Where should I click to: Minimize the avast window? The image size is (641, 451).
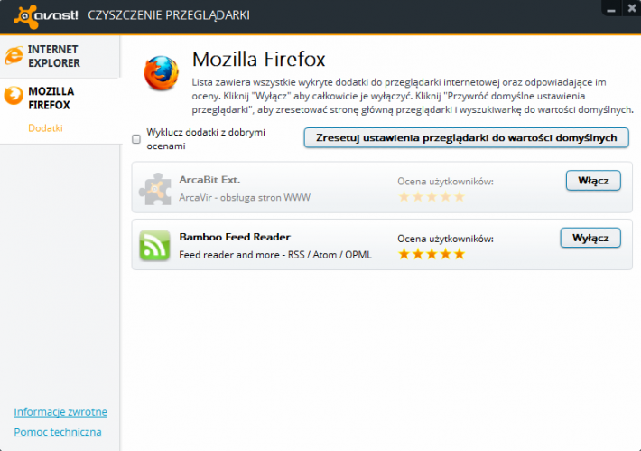pyautogui.click(x=611, y=9)
